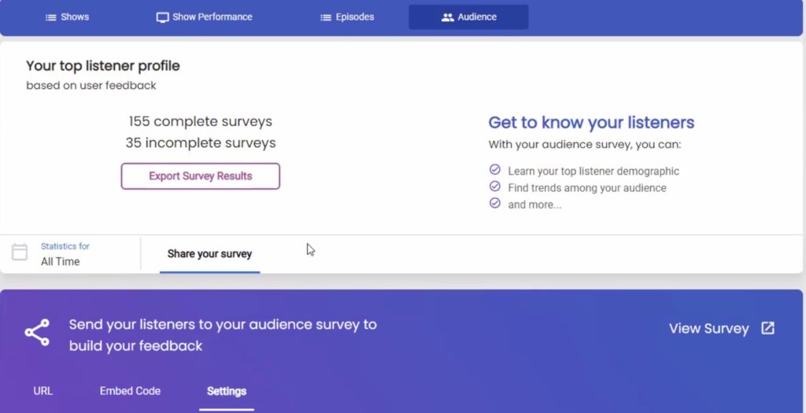Switch to Show Performance tab
Screen dimensions: 806x413
point(204,17)
